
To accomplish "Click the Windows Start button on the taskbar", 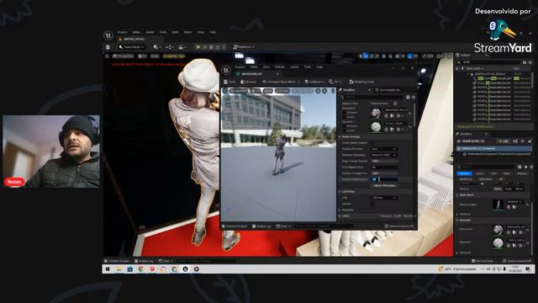I will pyautogui.click(x=108, y=269).
